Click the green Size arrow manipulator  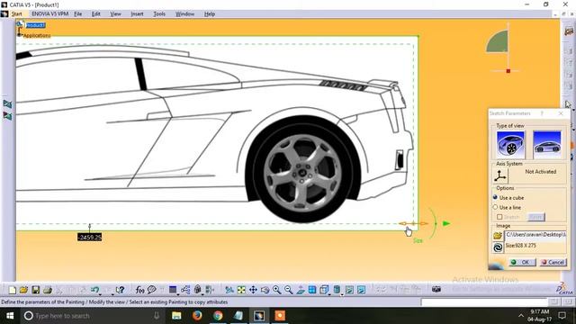coord(446,223)
